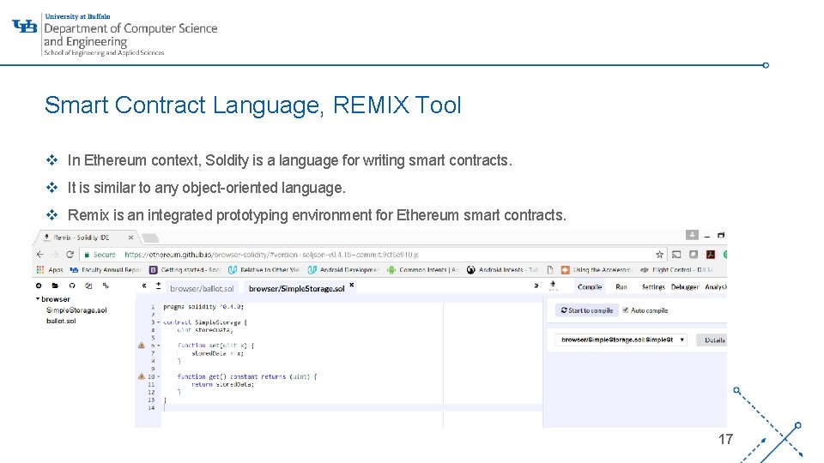824x463 pixels.
Task: Click warning icon on line 10
Action: (142, 376)
